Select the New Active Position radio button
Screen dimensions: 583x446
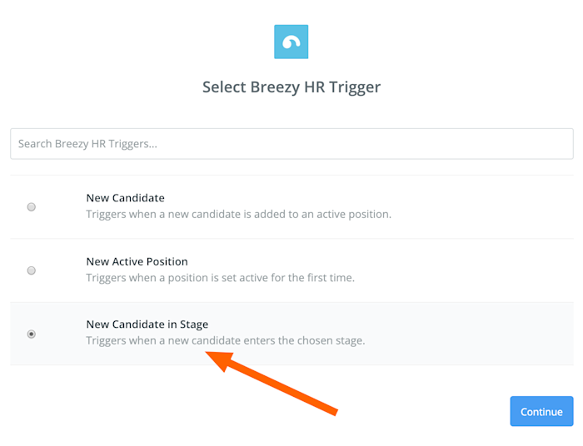32,270
